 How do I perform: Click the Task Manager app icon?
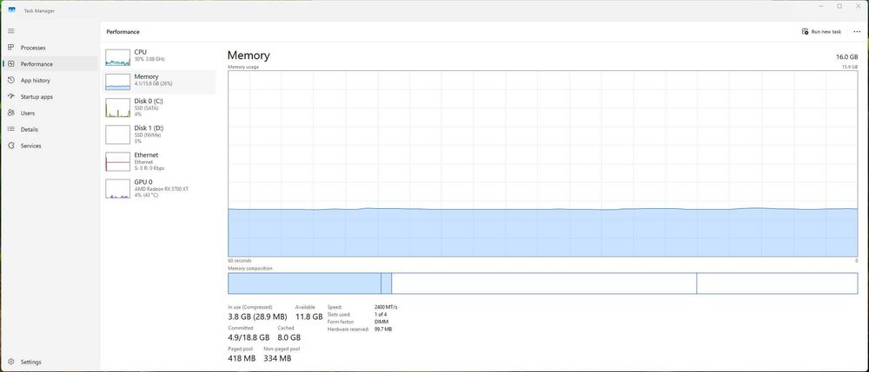[11, 10]
